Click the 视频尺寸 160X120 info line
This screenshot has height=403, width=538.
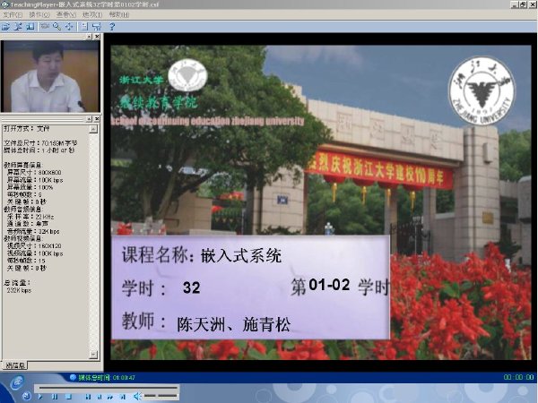click(34, 245)
